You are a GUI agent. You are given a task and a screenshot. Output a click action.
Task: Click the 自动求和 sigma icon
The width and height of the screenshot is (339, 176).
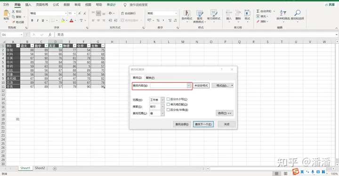pyautogui.click(x=258, y=11)
